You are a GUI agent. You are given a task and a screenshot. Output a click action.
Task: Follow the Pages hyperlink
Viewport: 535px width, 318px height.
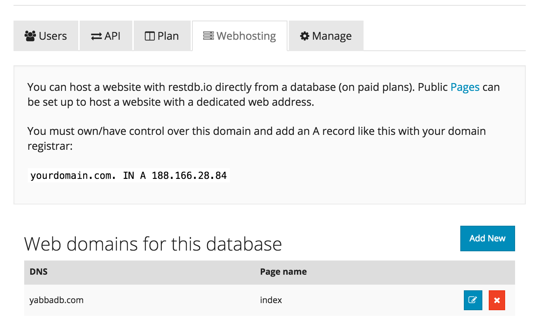(465, 87)
